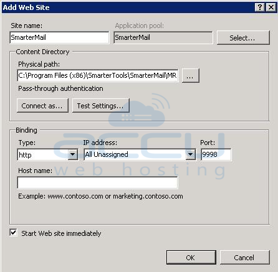Open the Connect as... dialog
Image resolution: width=278 pixels, height=272 pixels.
(x=42, y=106)
